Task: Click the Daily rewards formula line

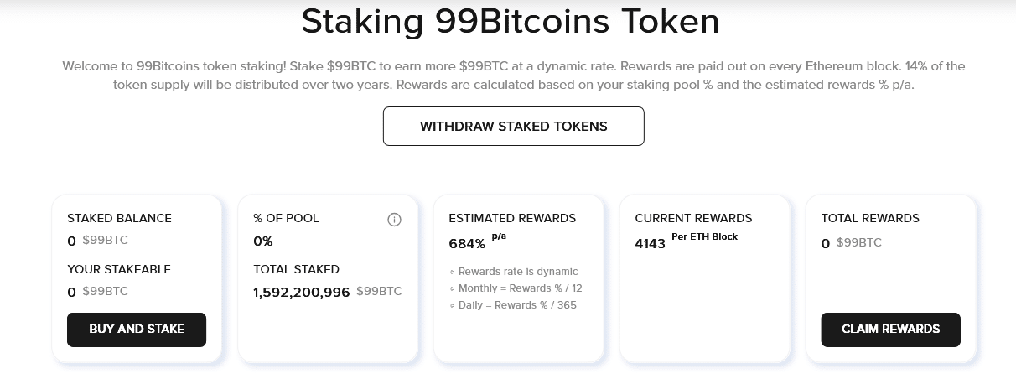Action: tap(513, 305)
